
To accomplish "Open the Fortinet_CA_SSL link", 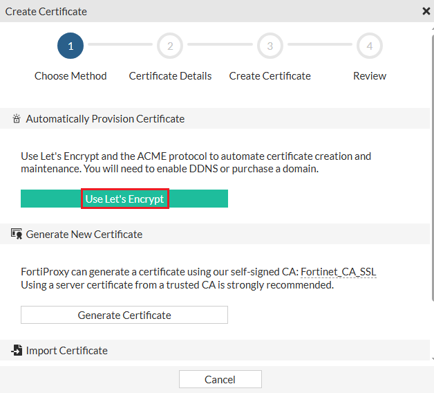I will click(339, 273).
